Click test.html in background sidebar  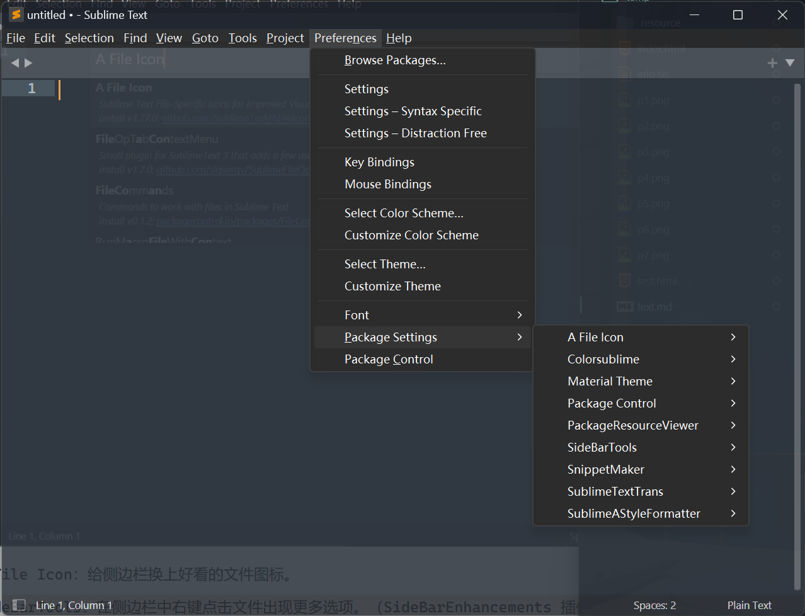[x=657, y=281]
